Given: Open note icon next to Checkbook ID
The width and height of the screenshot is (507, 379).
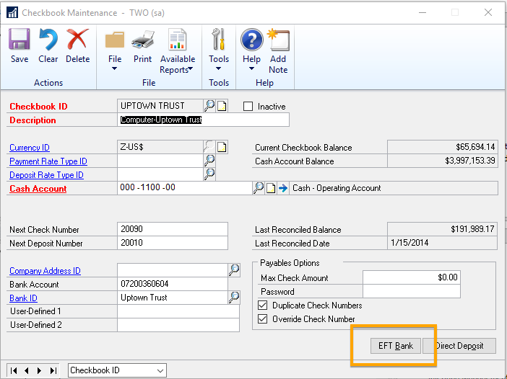Looking at the screenshot, I should [222, 106].
